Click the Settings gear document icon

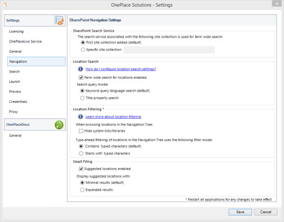click(x=59, y=20)
